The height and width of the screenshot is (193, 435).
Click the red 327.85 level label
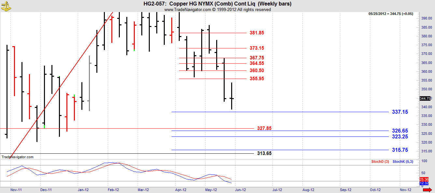[264, 128]
